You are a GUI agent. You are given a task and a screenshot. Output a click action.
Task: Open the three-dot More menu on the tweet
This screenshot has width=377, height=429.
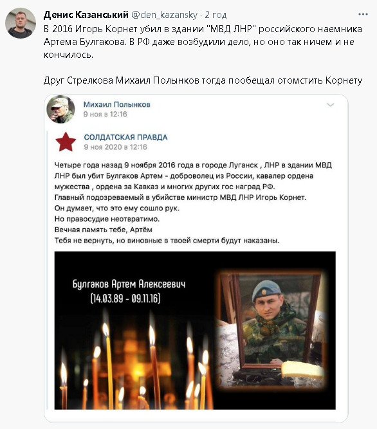(363, 14)
